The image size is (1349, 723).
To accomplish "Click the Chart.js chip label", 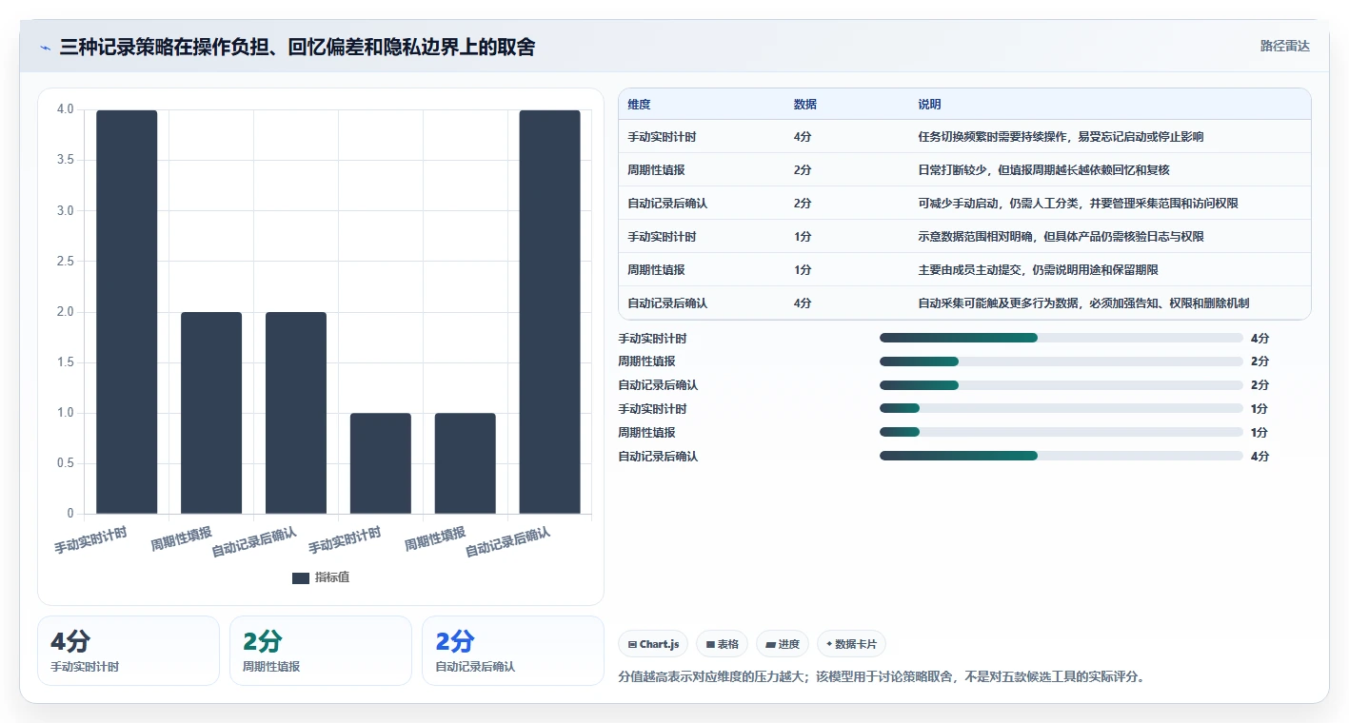I will pyautogui.click(x=659, y=645).
